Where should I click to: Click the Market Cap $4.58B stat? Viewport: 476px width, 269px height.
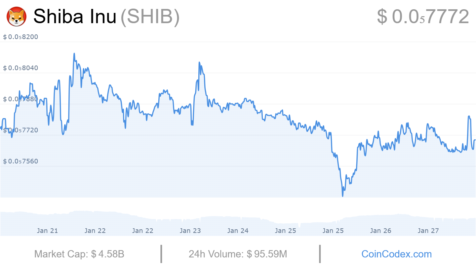(x=79, y=254)
